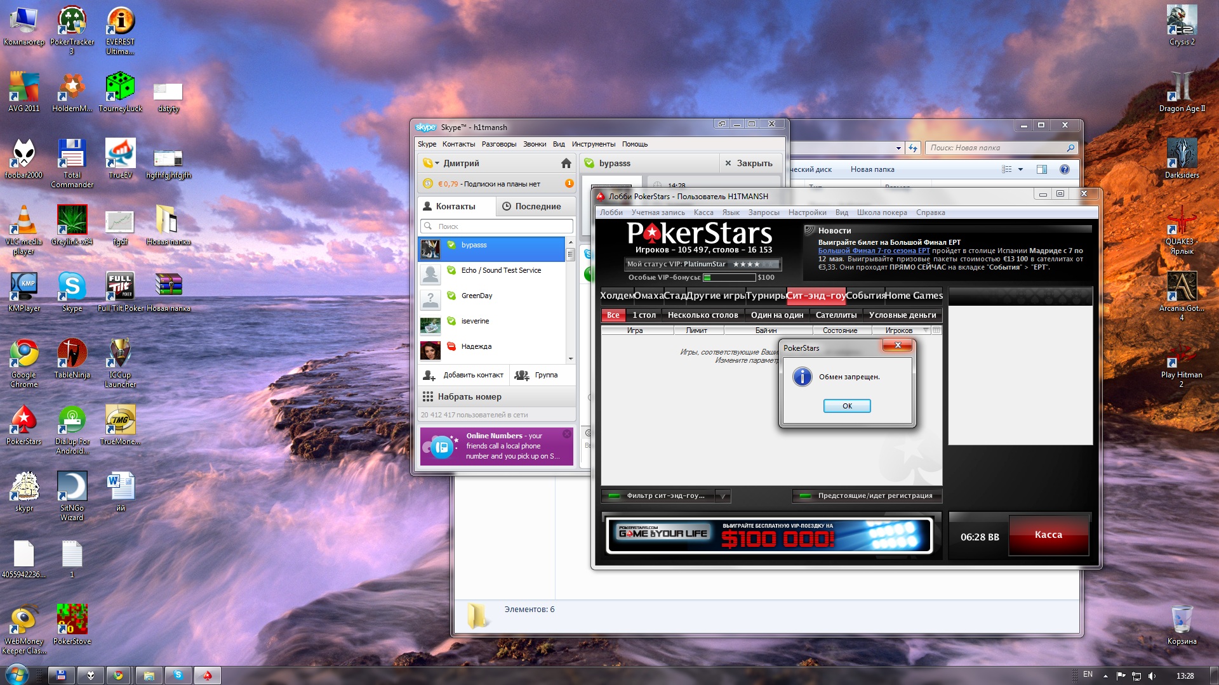Select the 'Все' filter button
The height and width of the screenshot is (685, 1219).
point(613,315)
